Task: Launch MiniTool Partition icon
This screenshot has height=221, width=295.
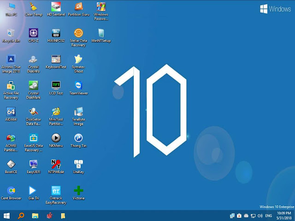Action: (56, 116)
